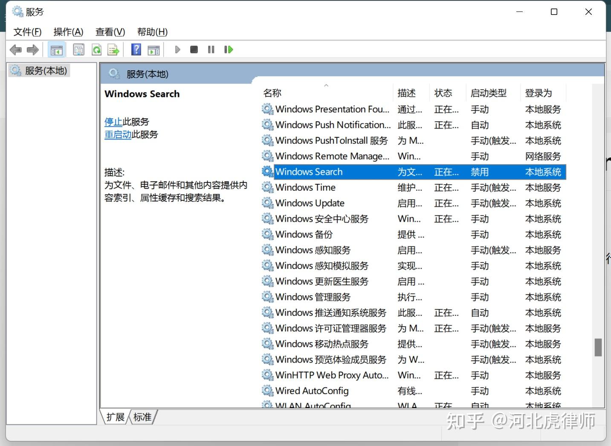Open the 操作(A) menu

pyautogui.click(x=68, y=32)
